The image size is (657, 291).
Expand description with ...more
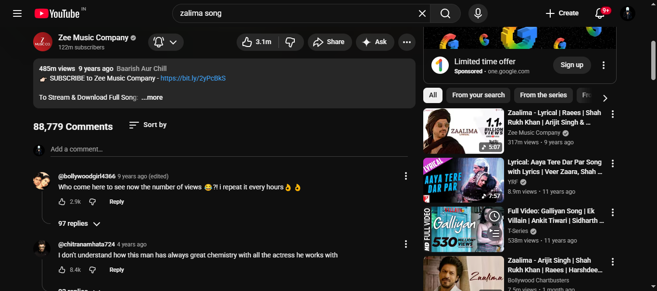(x=152, y=97)
